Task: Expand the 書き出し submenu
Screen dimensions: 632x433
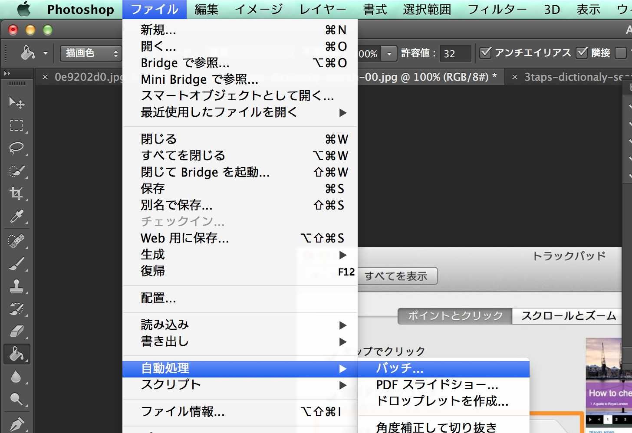Action: [240, 341]
